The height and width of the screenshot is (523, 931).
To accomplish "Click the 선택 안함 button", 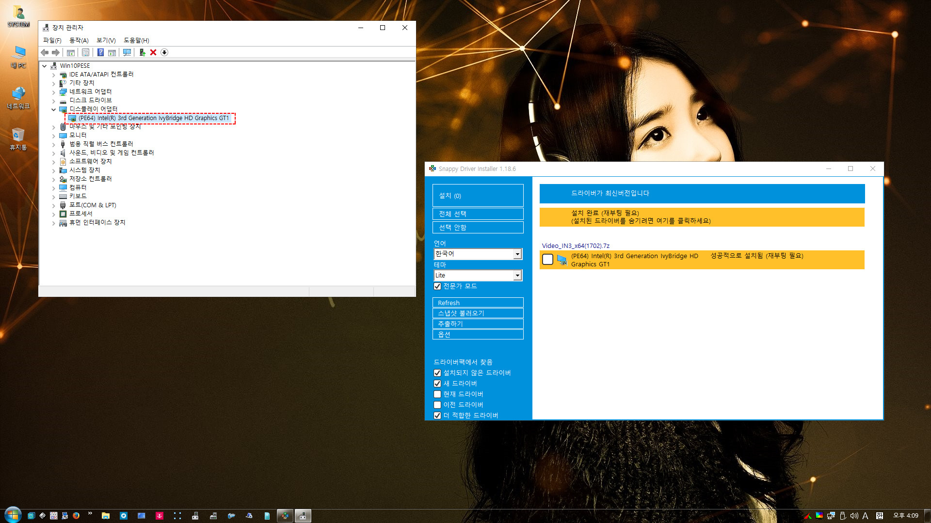I will coord(478,227).
